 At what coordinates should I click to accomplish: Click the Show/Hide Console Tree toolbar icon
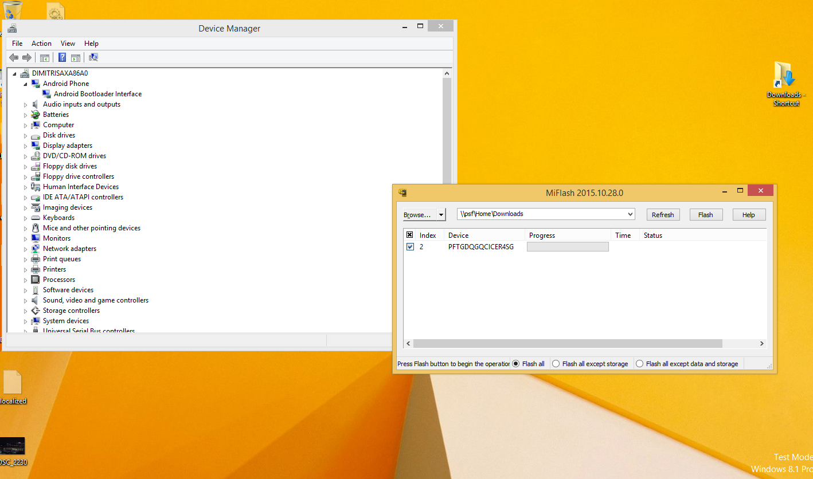(x=44, y=57)
